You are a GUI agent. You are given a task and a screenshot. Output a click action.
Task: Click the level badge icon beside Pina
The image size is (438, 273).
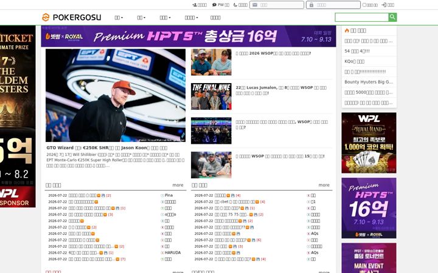tap(162, 195)
